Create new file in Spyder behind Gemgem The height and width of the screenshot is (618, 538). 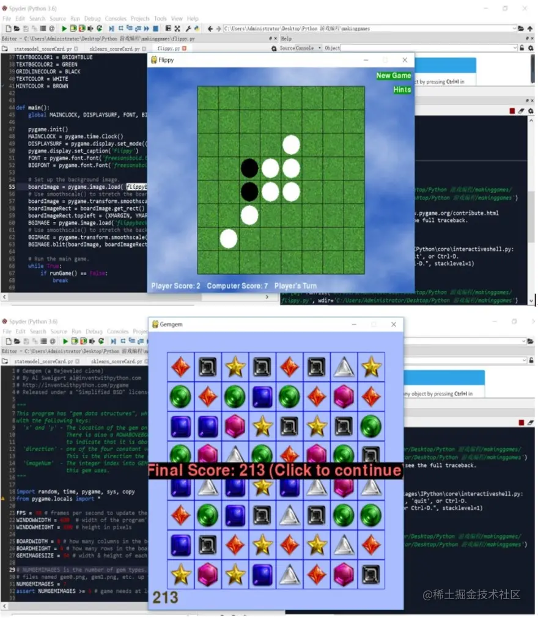coord(9,341)
